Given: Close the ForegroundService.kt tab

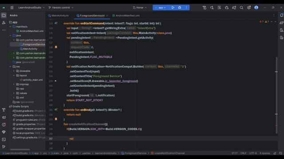Looking at the screenshot, I should [x=107, y=15].
